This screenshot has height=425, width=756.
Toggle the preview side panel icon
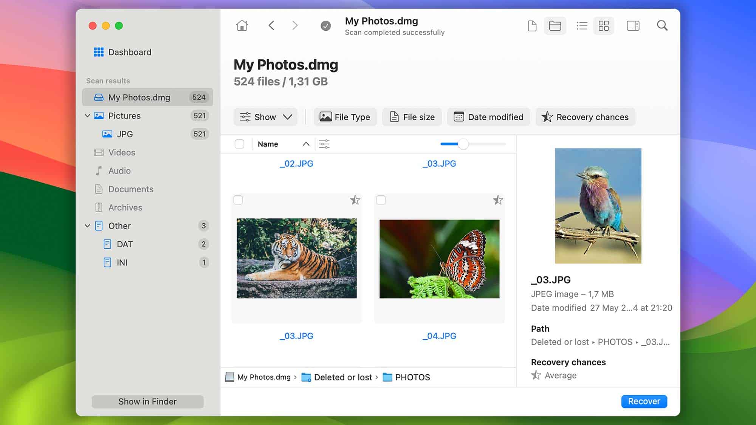[633, 26]
